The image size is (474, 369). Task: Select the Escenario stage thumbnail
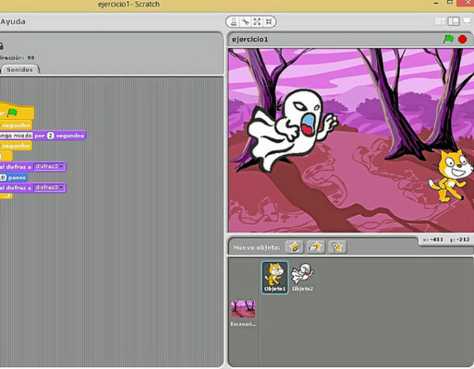pyautogui.click(x=244, y=312)
